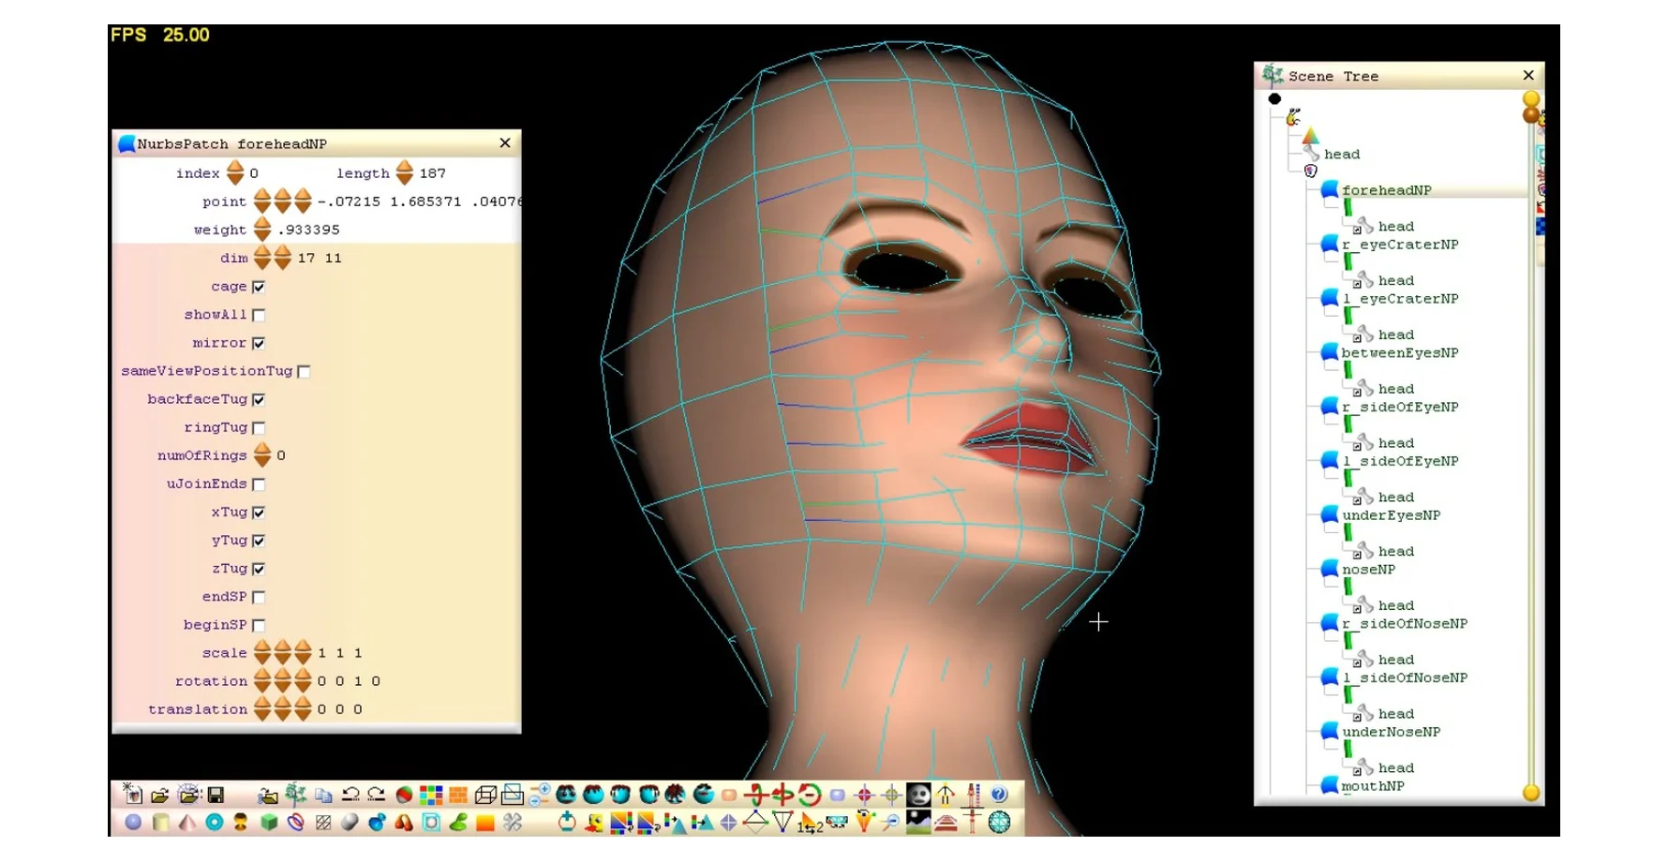The image size is (1668, 862).
Task: Click the weight value stepper arrows
Action: [262, 230]
